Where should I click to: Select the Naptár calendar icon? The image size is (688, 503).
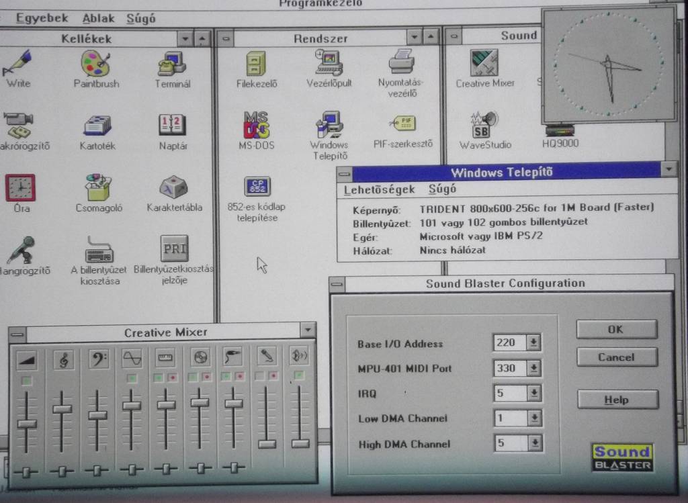click(x=173, y=125)
